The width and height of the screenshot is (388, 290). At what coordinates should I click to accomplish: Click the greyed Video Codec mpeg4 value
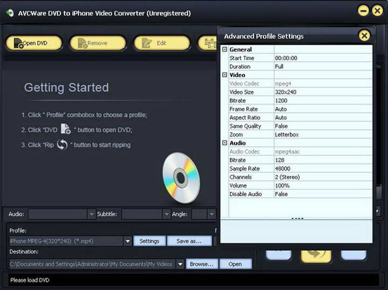coord(323,84)
